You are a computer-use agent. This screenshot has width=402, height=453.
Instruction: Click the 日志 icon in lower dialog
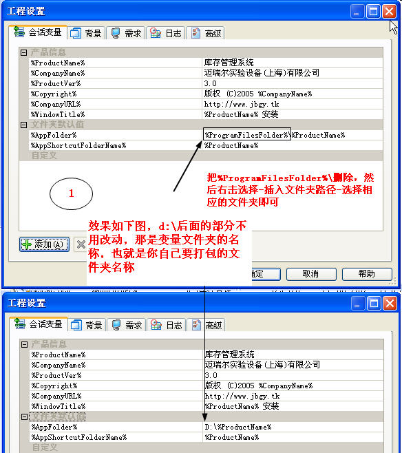(x=156, y=325)
